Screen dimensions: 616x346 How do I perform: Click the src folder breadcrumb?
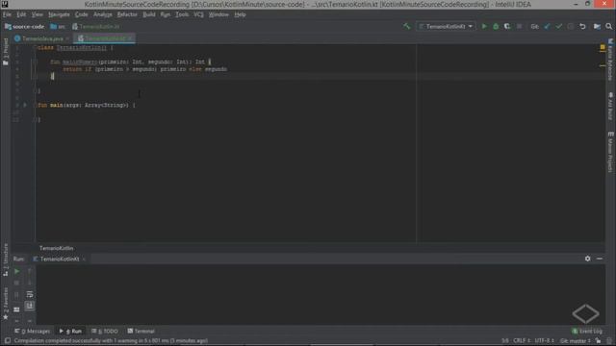pos(58,27)
